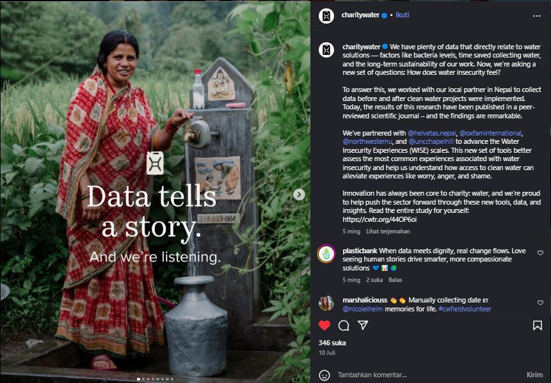
Task: Click the Ikuti follow button
Action: pos(403,15)
